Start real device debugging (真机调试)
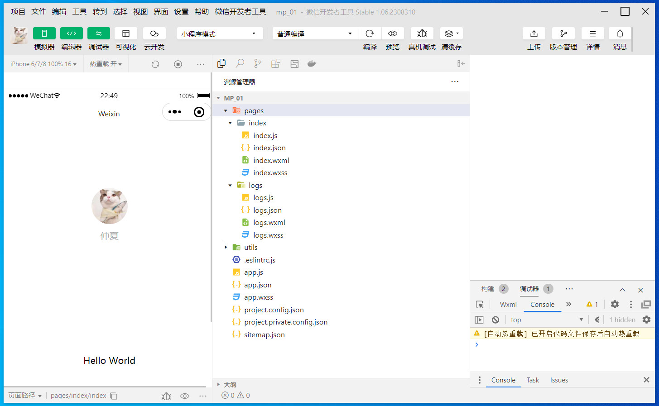The width and height of the screenshot is (659, 406). point(422,33)
